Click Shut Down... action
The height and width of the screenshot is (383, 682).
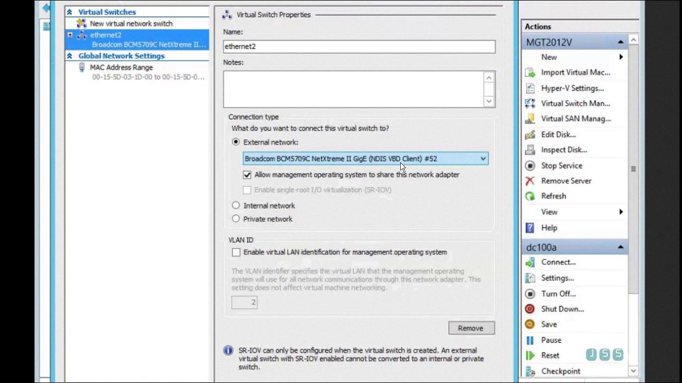(562, 309)
